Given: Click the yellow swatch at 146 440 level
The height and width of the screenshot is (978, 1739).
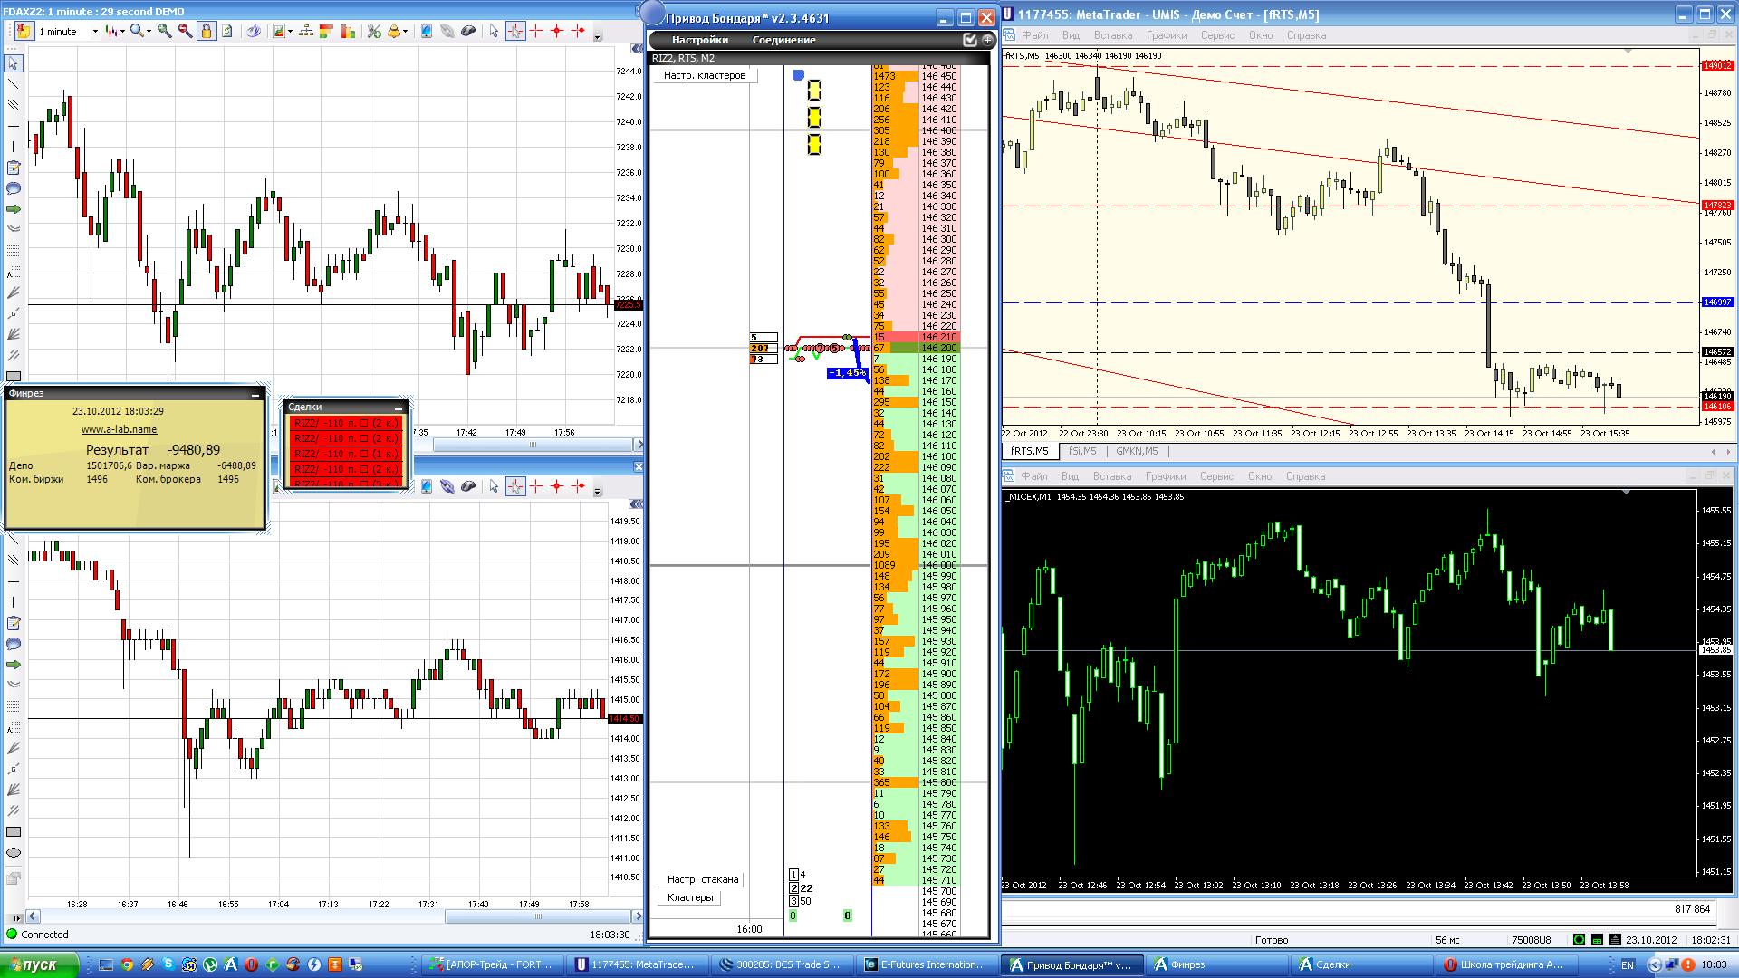Looking at the screenshot, I should click(x=813, y=90).
